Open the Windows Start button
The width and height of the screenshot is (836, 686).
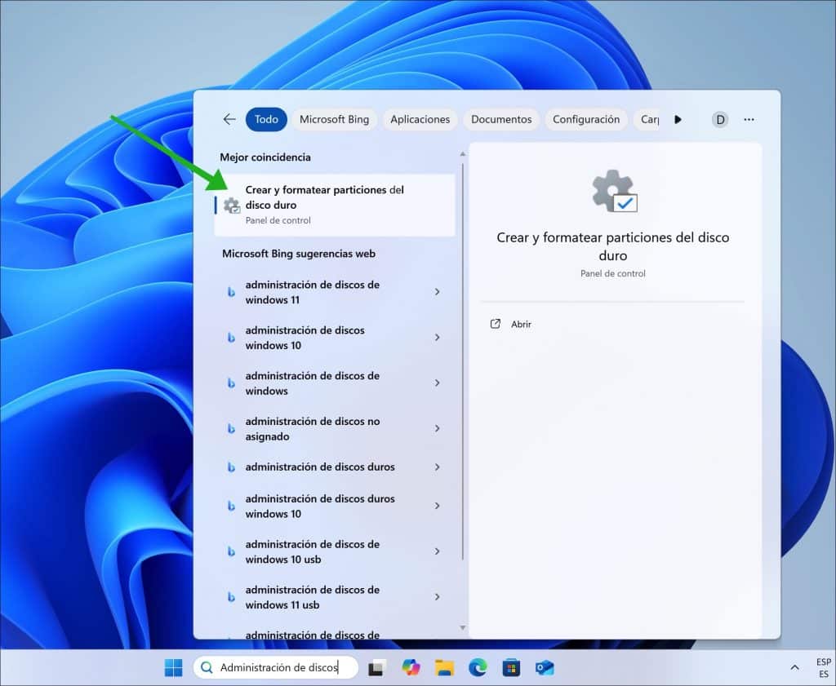pos(173,667)
